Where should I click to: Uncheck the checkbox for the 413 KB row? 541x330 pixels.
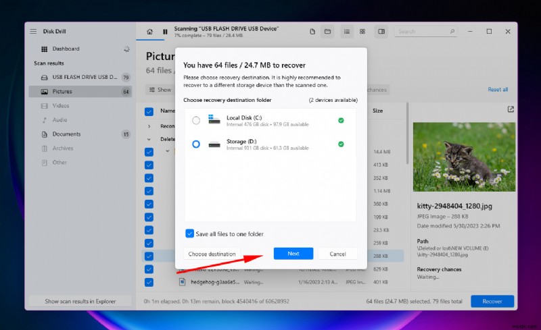pos(149,165)
